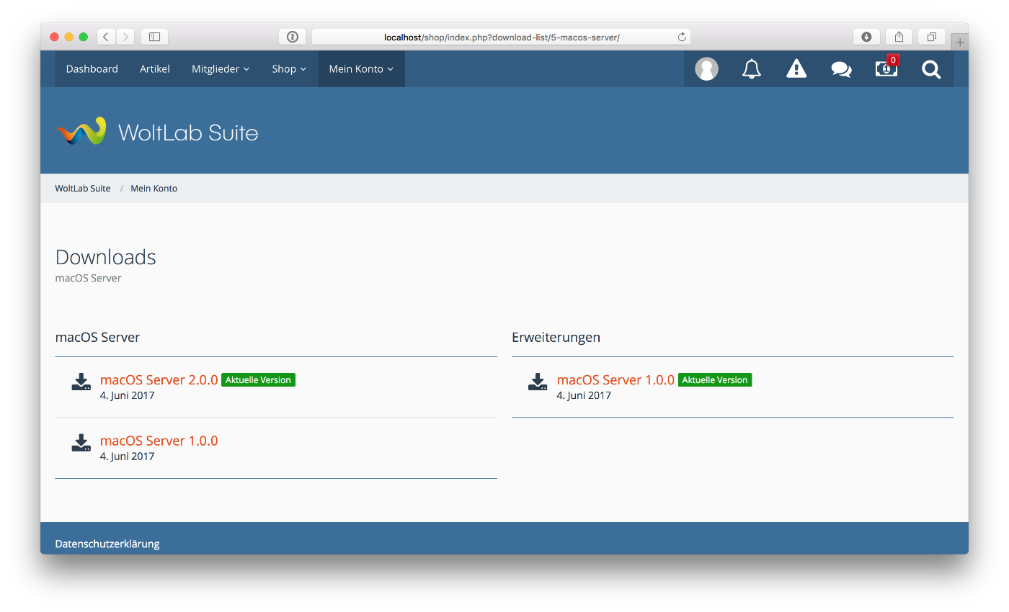Image resolution: width=1009 pixels, height=612 pixels.
Task: Open the money icon with 0 badge
Action: [x=886, y=69]
